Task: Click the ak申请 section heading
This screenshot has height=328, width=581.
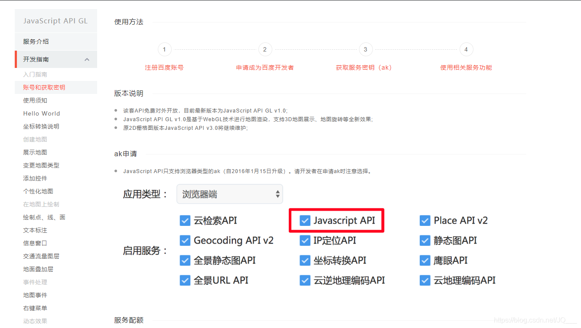Action: [126, 154]
